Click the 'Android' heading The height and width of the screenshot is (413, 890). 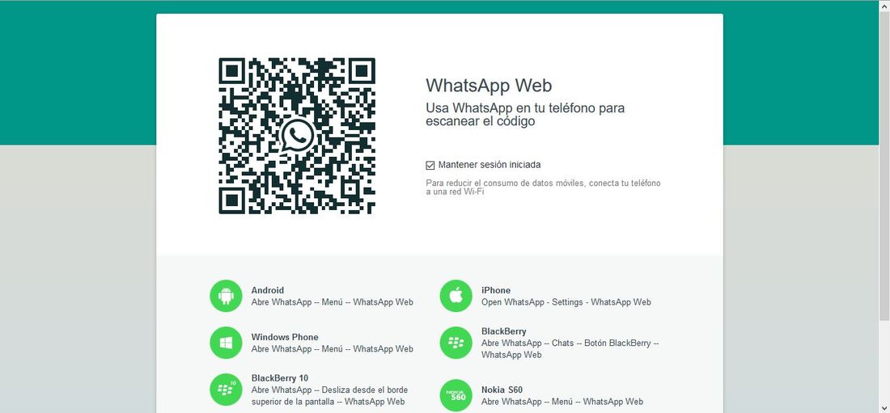(x=267, y=290)
